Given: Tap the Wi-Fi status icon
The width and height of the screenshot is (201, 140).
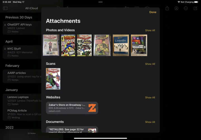Looking at the screenshot, I should click(179, 2).
